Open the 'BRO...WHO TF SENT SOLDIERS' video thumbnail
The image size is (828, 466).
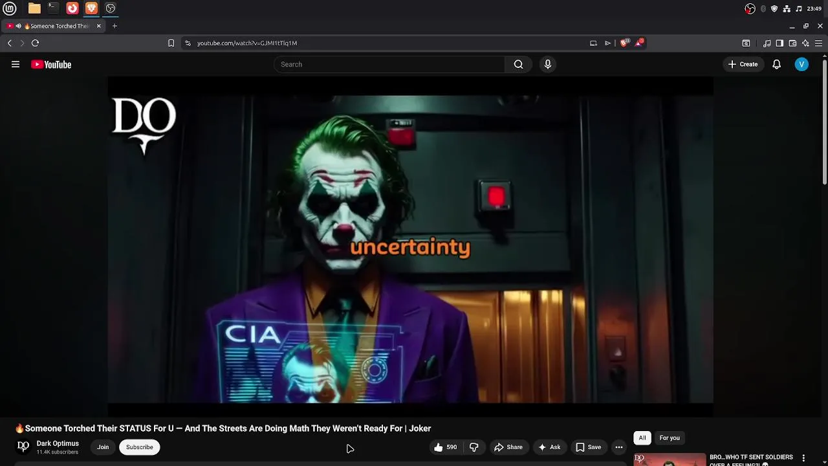click(670, 460)
